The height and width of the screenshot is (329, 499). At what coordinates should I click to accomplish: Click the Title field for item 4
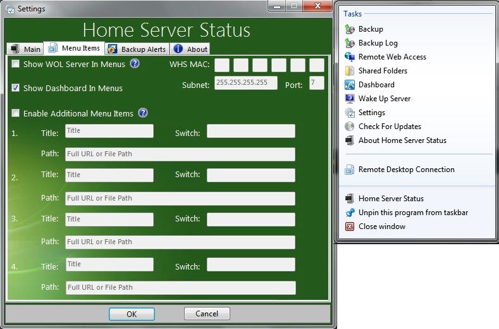[109, 264]
